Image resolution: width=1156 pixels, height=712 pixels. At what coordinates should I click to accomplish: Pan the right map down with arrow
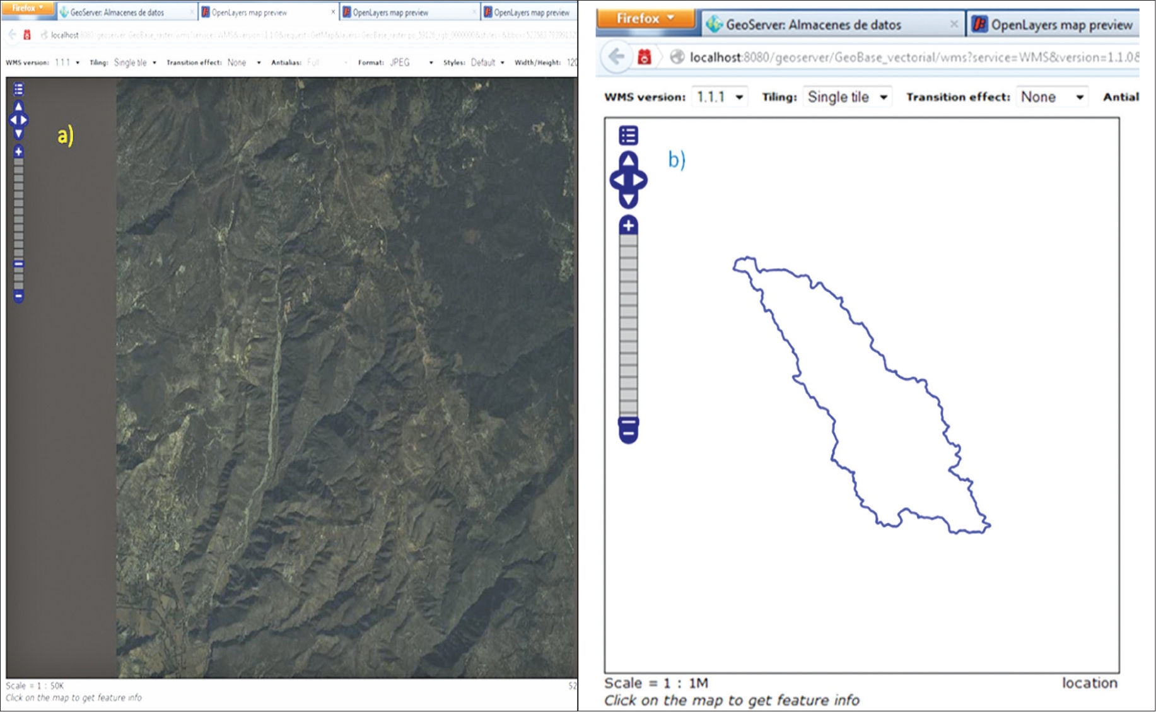[628, 200]
